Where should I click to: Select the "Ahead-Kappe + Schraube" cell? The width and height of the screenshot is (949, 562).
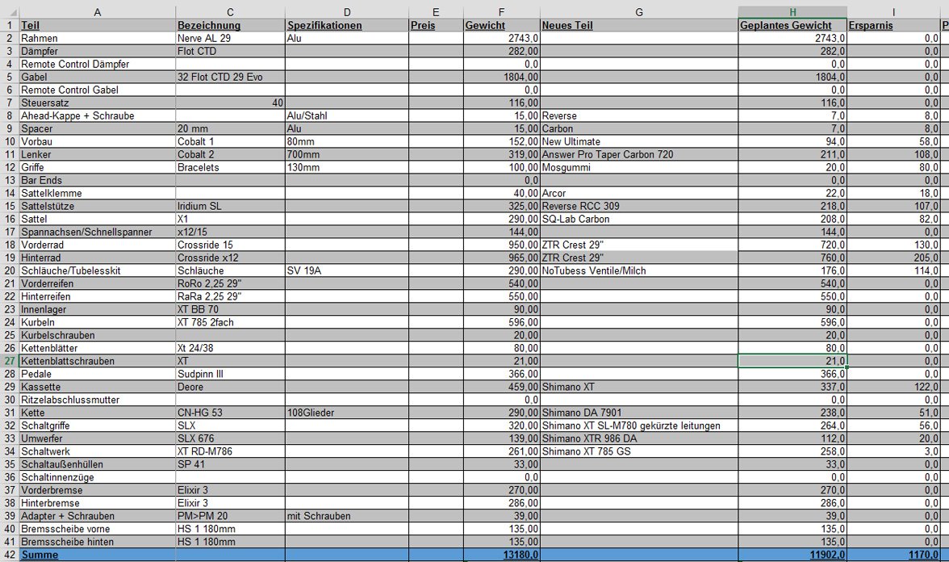click(x=98, y=115)
